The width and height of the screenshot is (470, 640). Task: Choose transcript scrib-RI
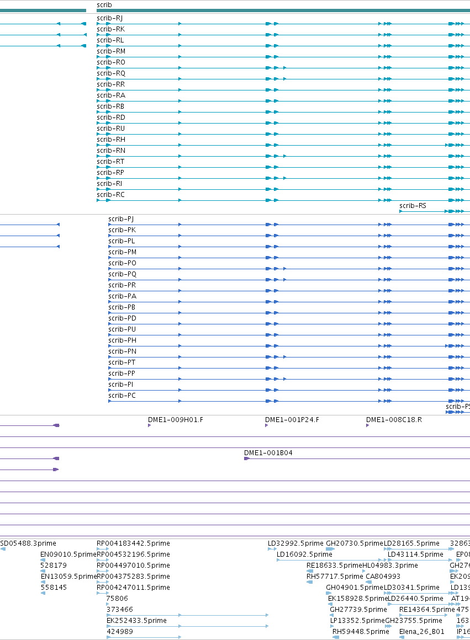click(x=109, y=183)
